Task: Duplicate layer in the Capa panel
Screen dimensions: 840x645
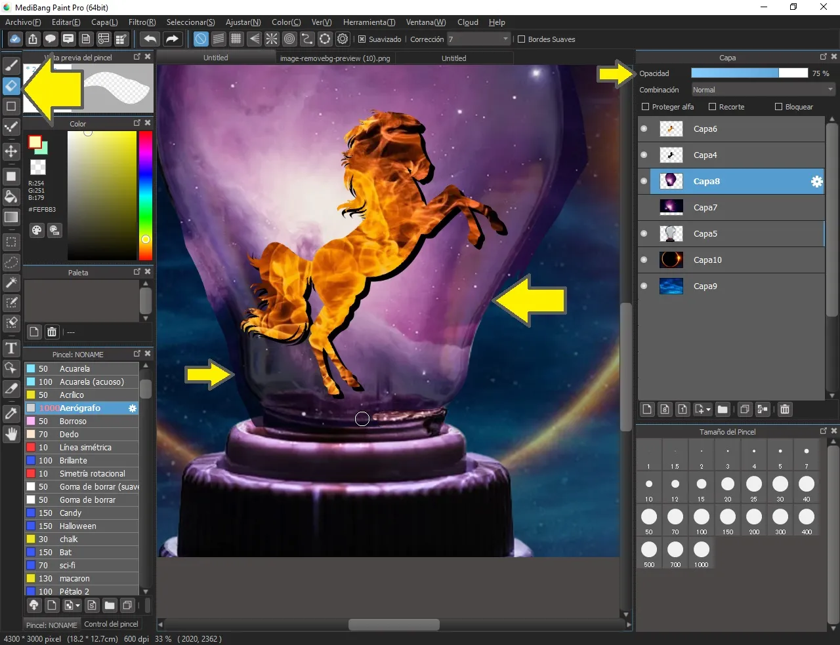Action: (x=744, y=409)
